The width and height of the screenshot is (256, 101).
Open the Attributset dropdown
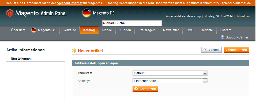[x=170, y=73]
